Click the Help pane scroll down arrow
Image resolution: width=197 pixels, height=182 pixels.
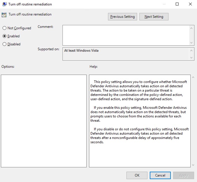[193, 165]
